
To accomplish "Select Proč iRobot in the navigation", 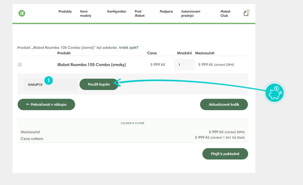I will coord(139,14).
